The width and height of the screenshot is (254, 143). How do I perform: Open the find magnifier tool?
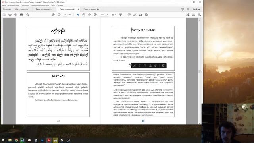(x=27, y=15)
